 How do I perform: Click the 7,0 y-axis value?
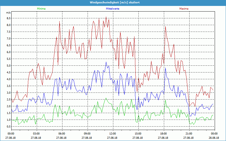(8, 39)
